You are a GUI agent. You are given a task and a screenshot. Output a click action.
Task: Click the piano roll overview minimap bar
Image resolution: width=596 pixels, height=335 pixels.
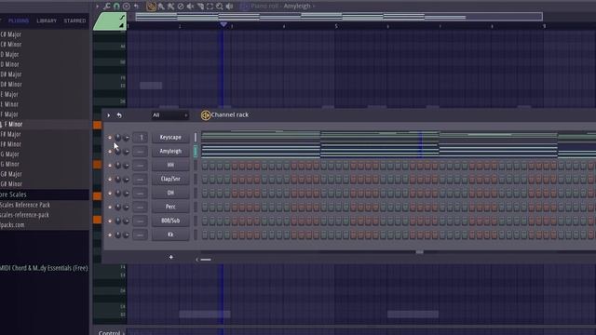[x=339, y=17]
